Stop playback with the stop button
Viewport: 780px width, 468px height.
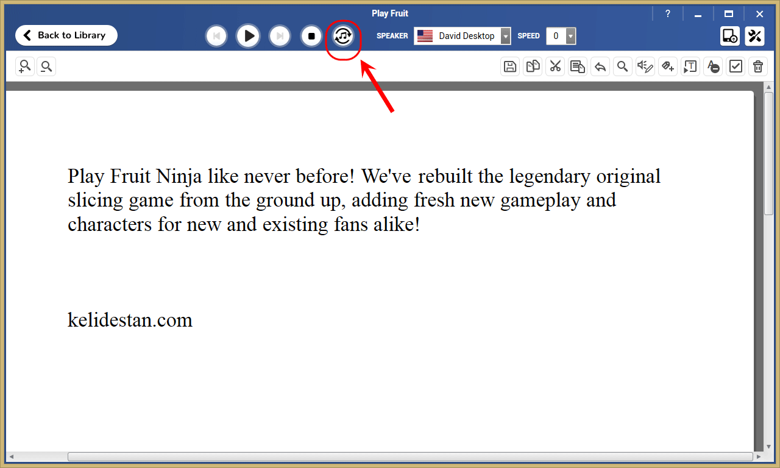pos(311,36)
